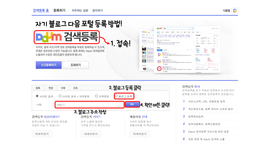Click step 3 등록정보입력 text
This screenshot has width=270, height=151.
coord(196,117)
